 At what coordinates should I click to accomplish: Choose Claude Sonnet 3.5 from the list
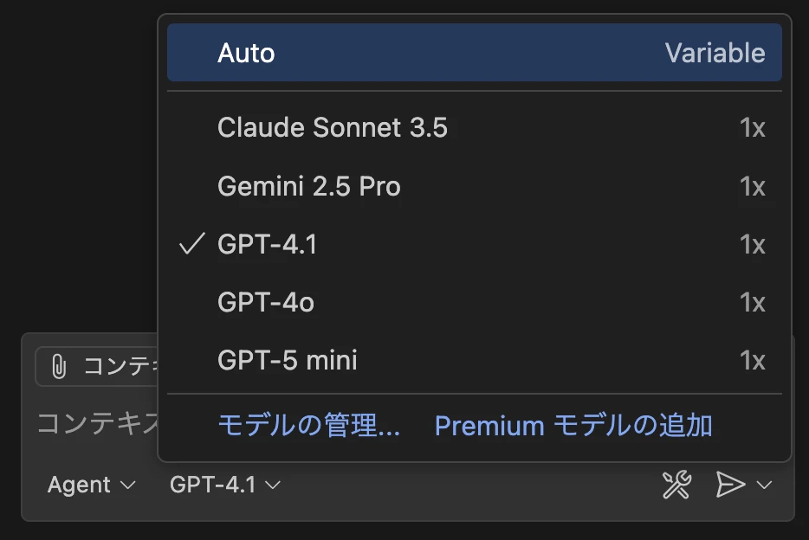pyautogui.click(x=333, y=128)
